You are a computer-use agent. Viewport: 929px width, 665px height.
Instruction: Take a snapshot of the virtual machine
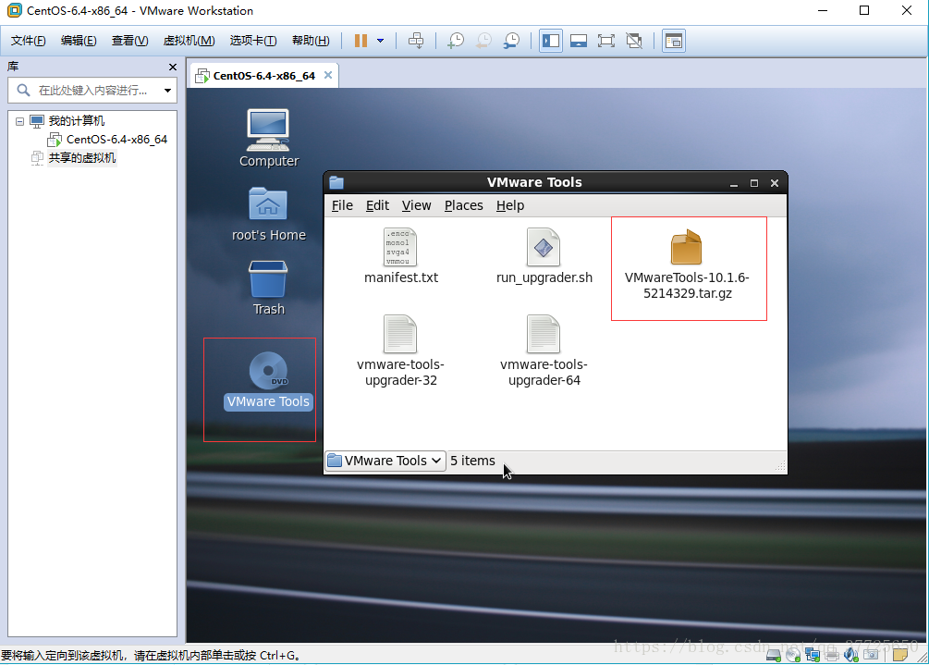tap(456, 41)
